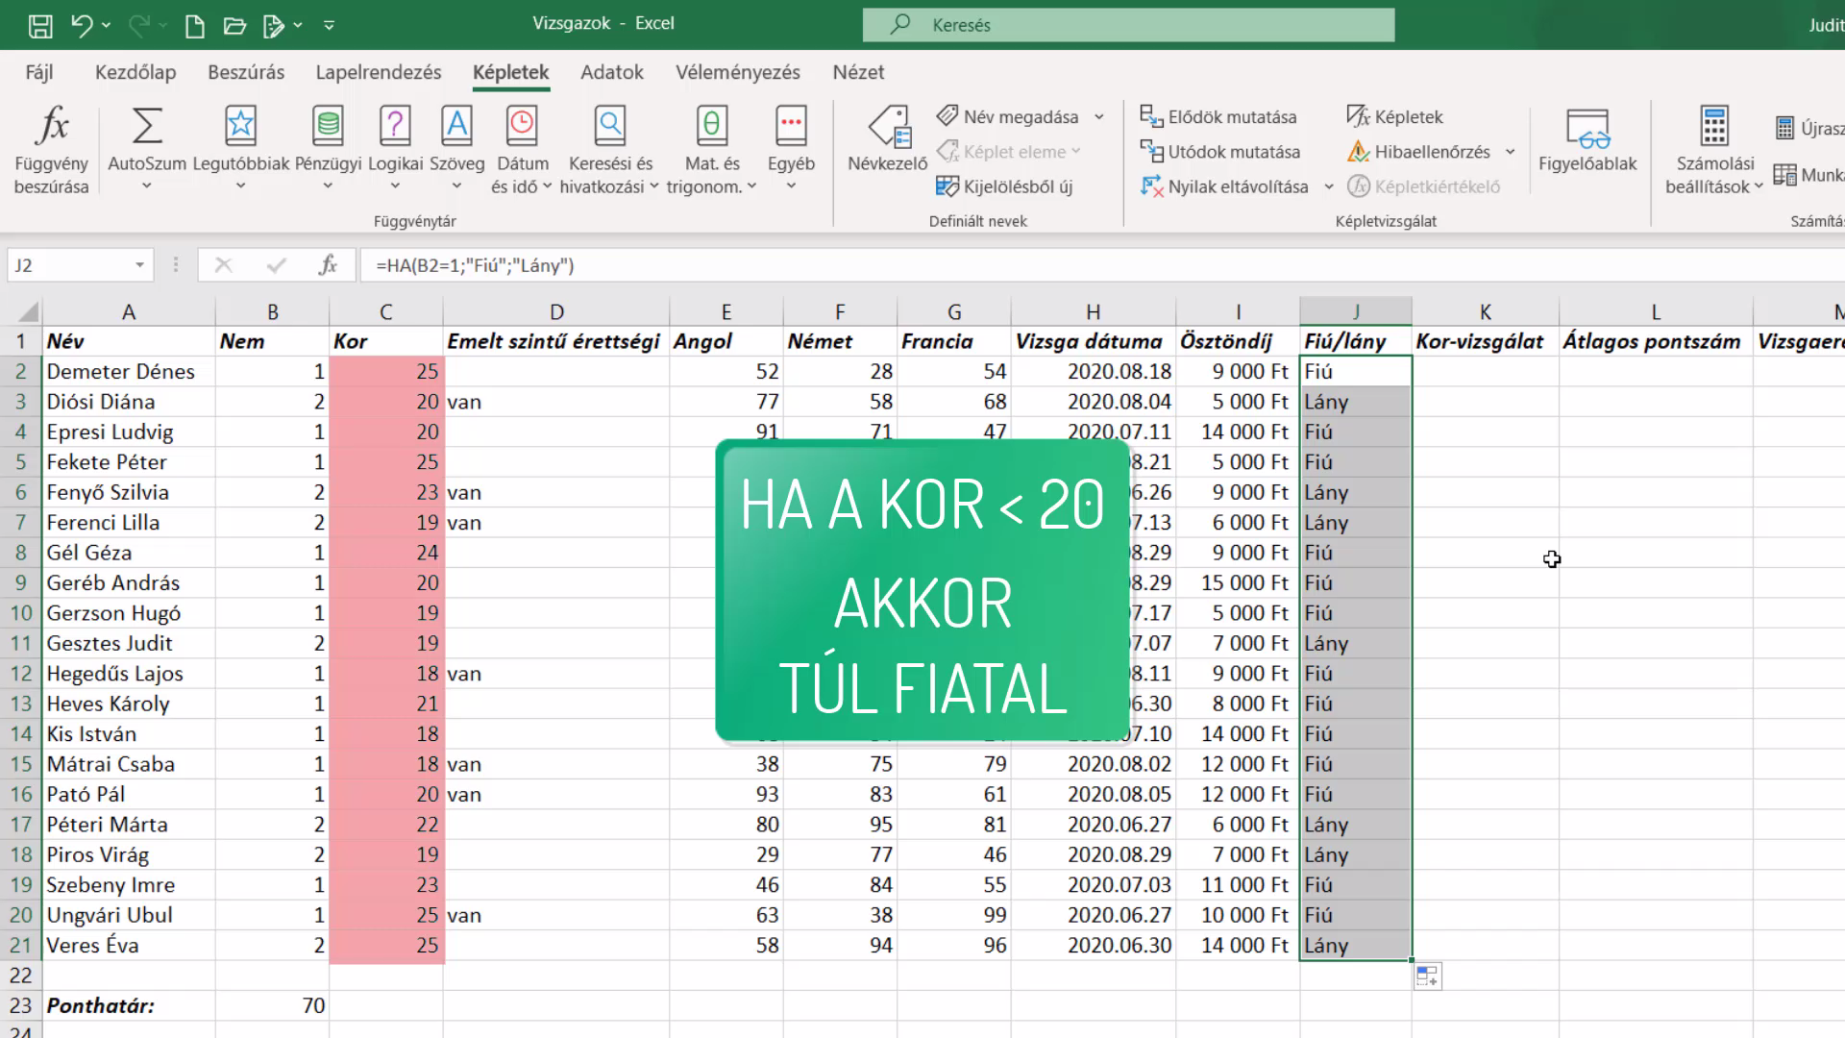This screenshot has width=1845, height=1038.
Task: Click Elődök mutatása trace precedents
Action: (x=1218, y=116)
